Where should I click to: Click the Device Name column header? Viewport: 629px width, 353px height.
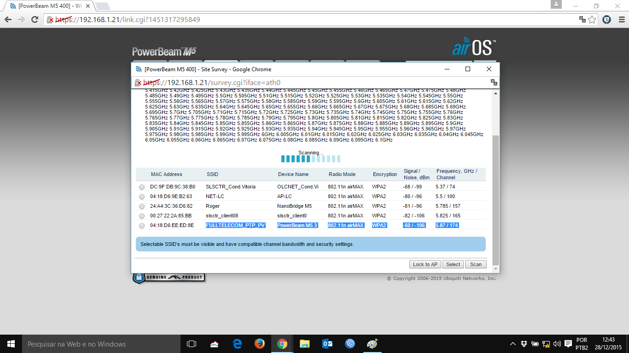click(x=293, y=174)
